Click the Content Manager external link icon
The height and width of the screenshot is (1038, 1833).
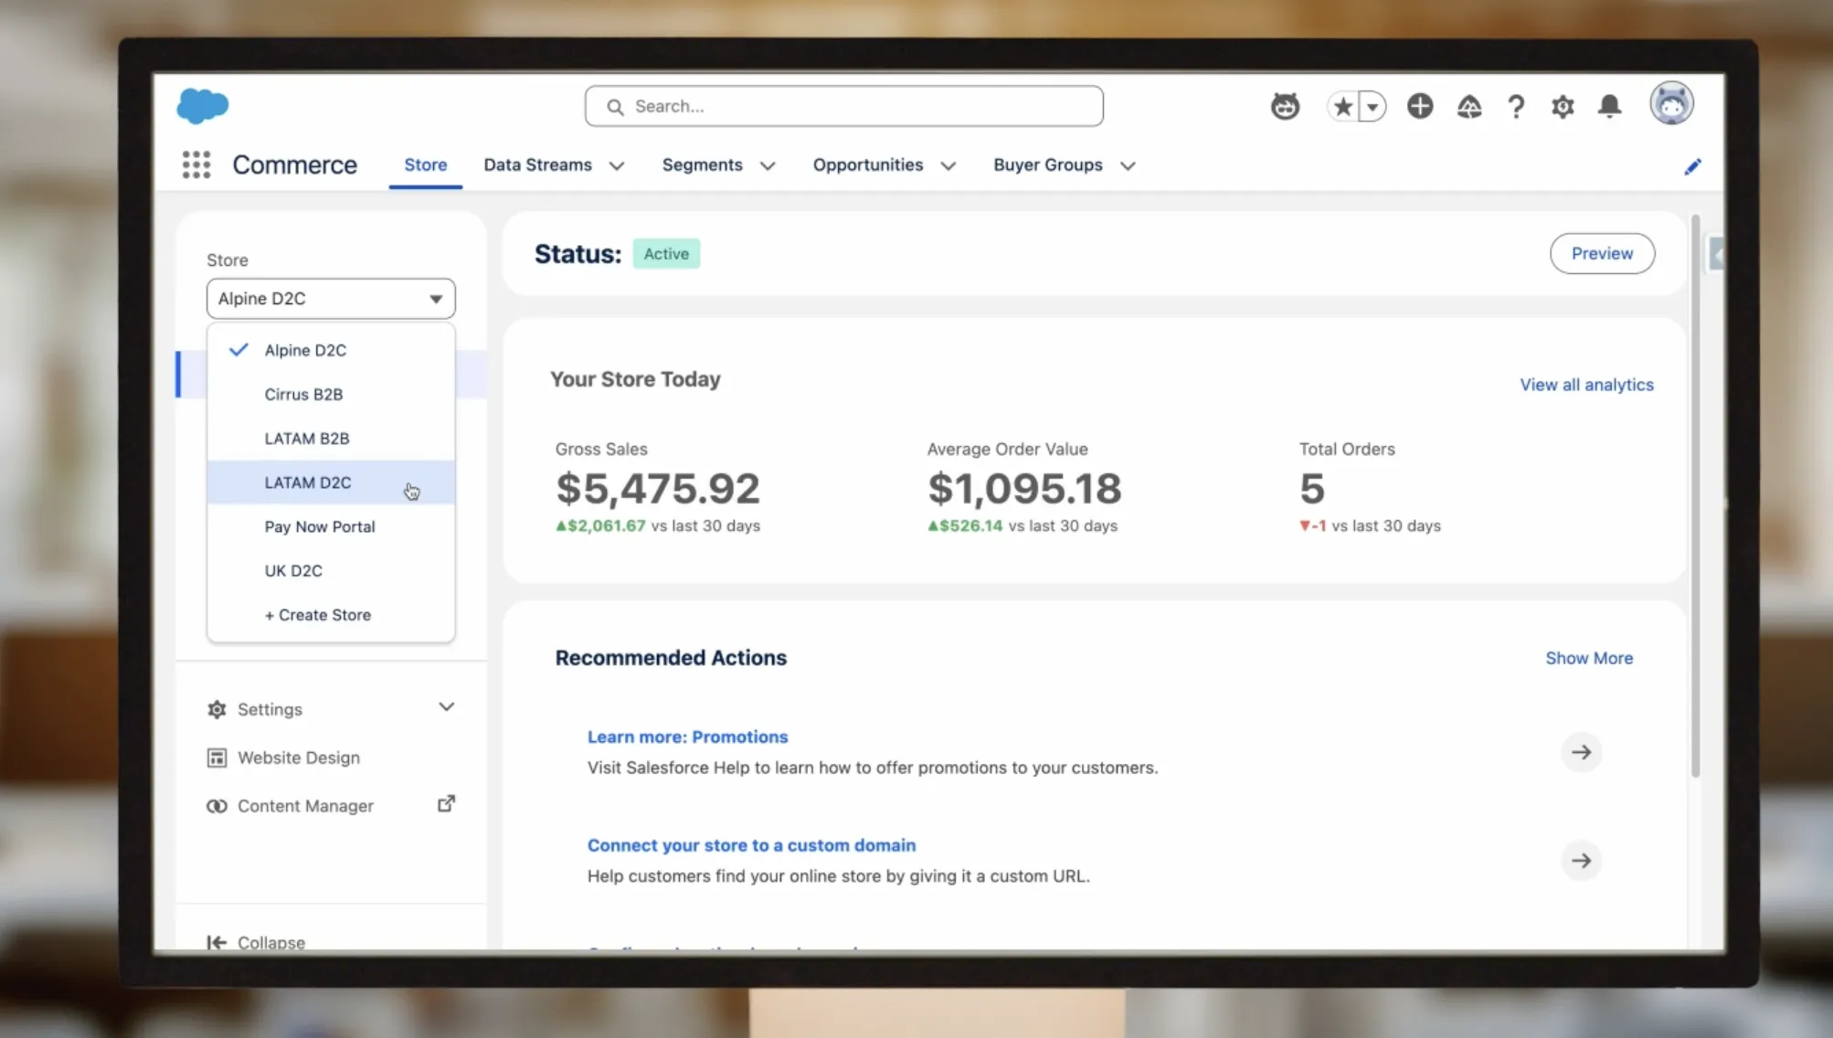tap(446, 804)
